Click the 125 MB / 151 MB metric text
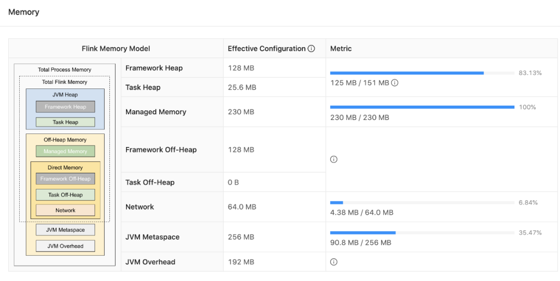Viewport: 560px width, 281px height. (x=360, y=83)
